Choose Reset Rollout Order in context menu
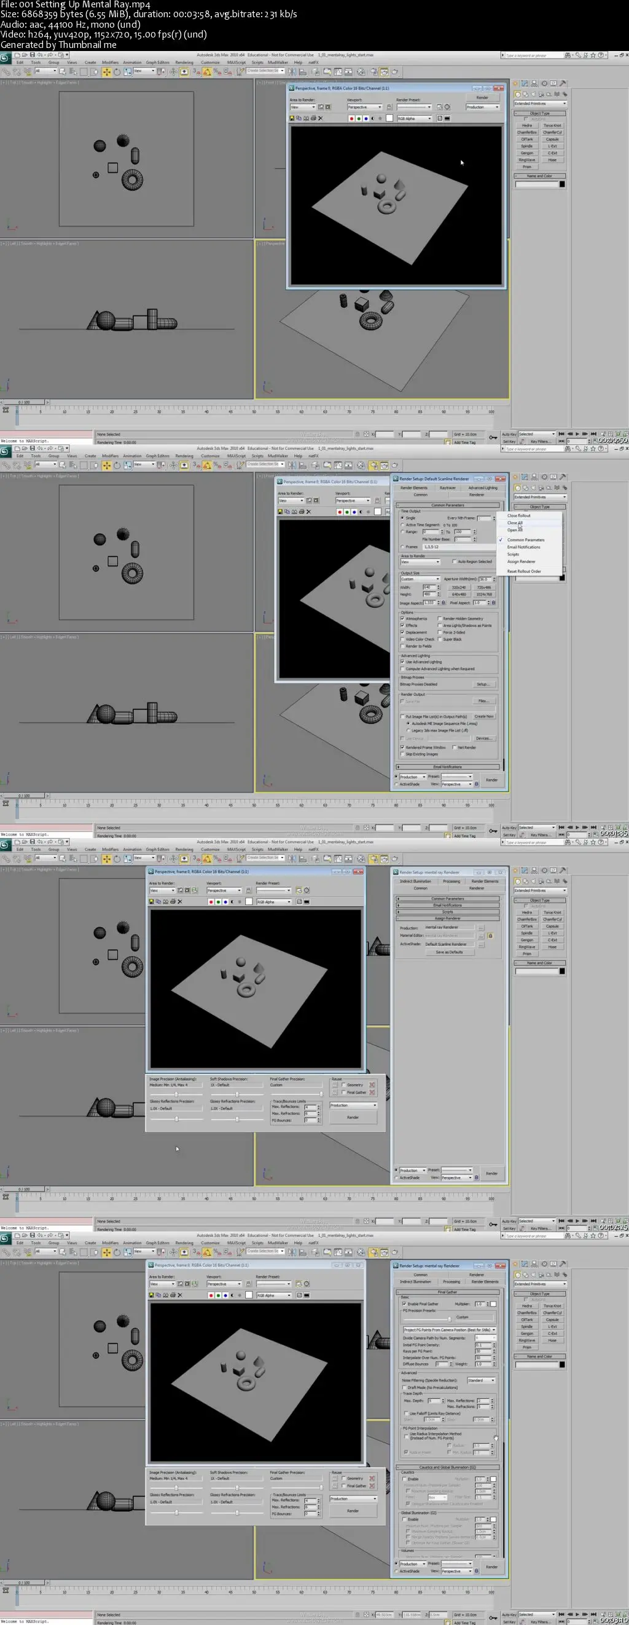The height and width of the screenshot is (1625, 629). point(525,572)
